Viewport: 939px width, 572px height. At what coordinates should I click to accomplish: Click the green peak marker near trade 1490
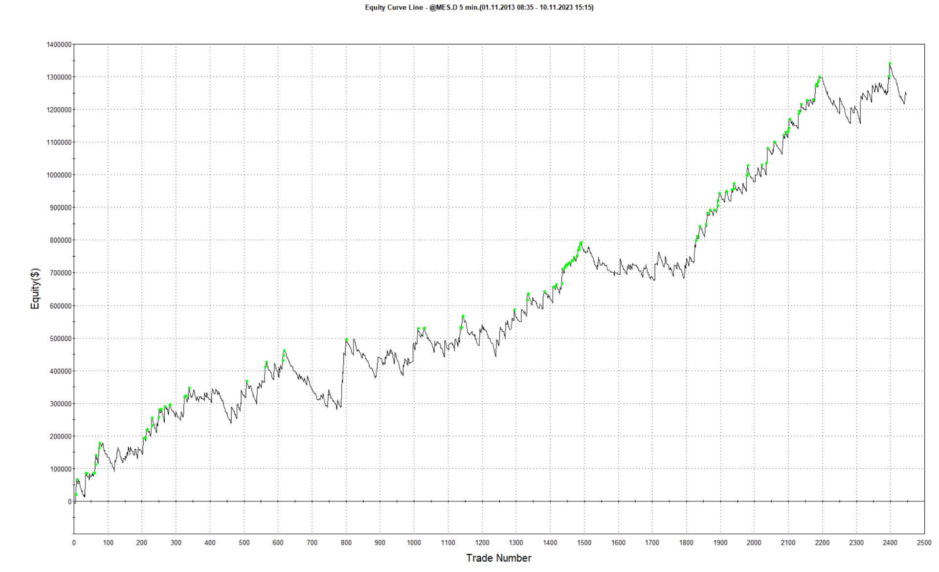pos(581,242)
